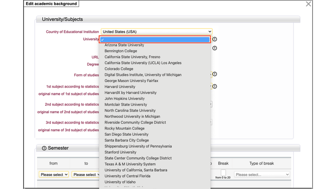Choose Stanford University in the dropdown list

pos(120,152)
